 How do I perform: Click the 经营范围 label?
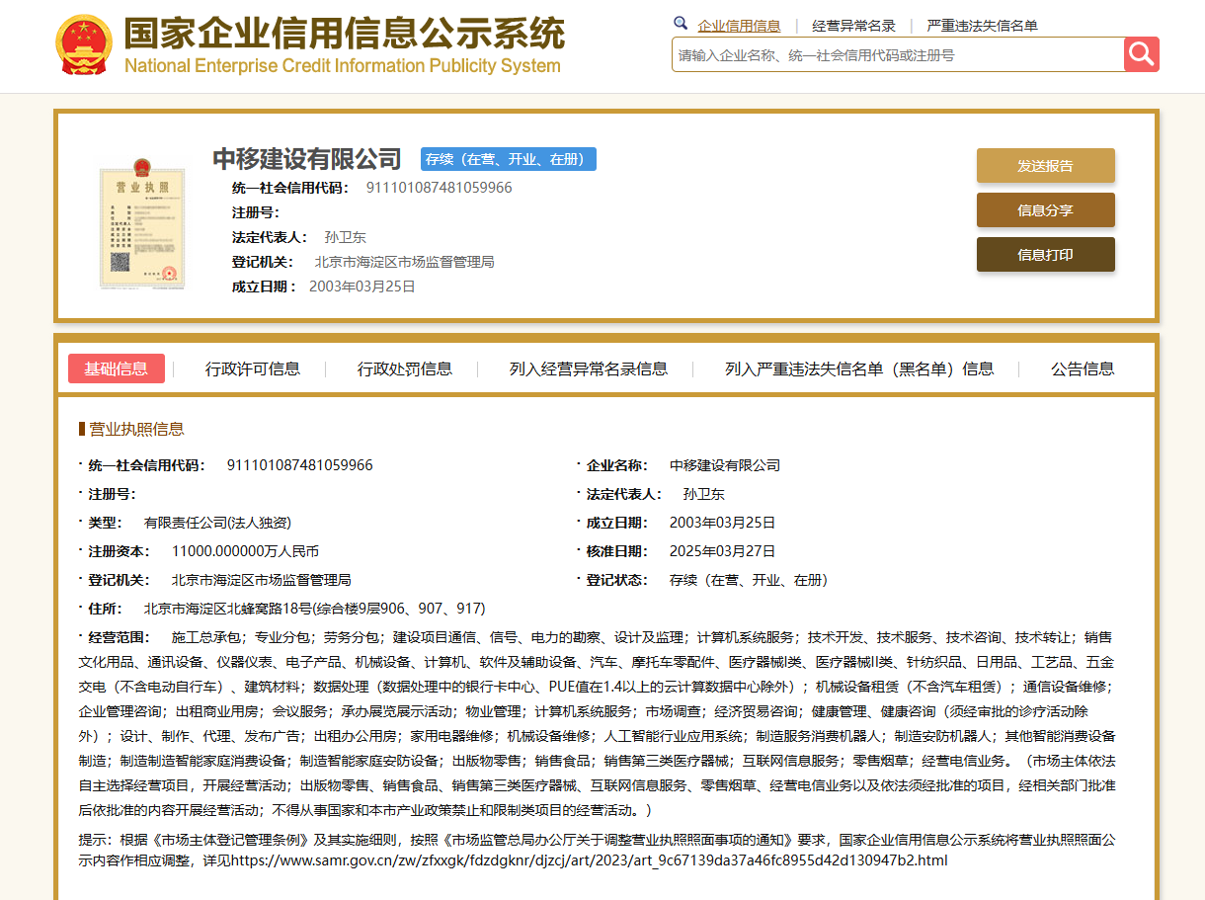tap(118, 637)
